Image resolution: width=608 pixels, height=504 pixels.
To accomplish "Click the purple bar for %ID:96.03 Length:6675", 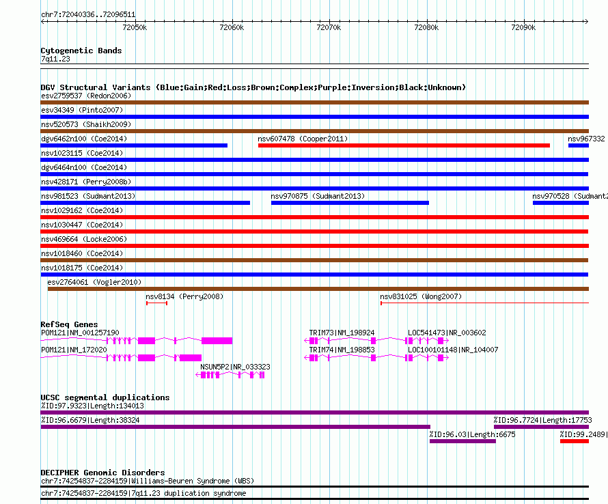I will (x=462, y=441).
